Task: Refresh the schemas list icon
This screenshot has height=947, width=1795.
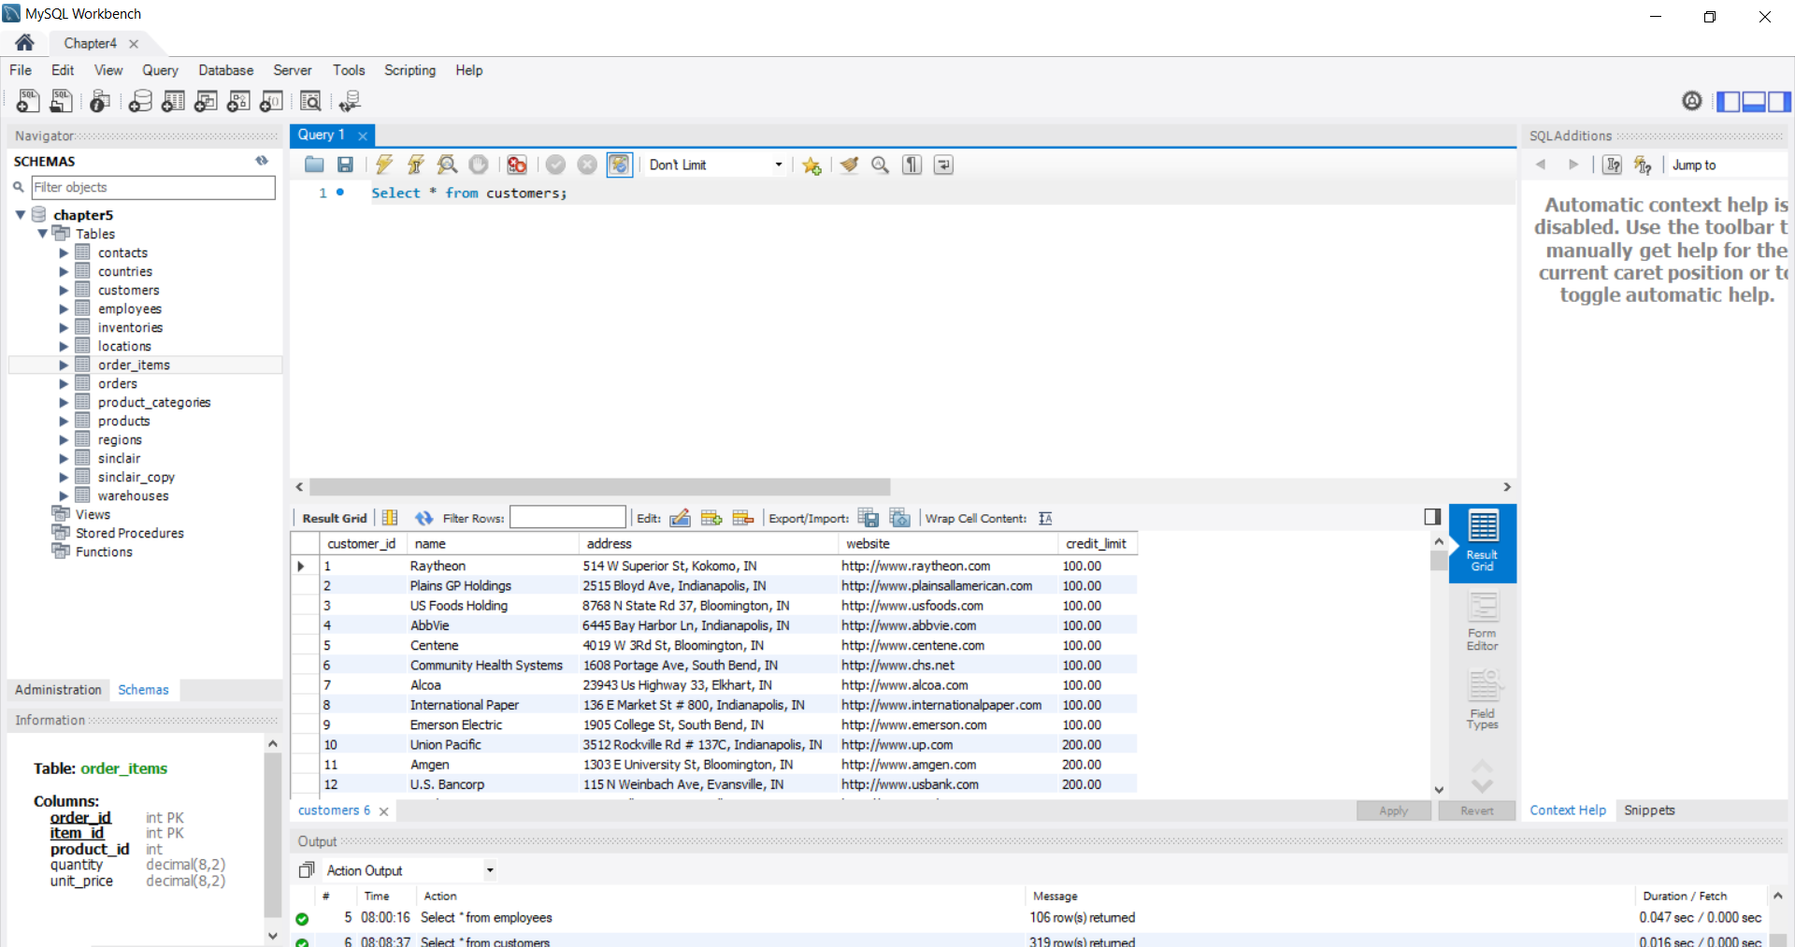Action: click(x=262, y=161)
